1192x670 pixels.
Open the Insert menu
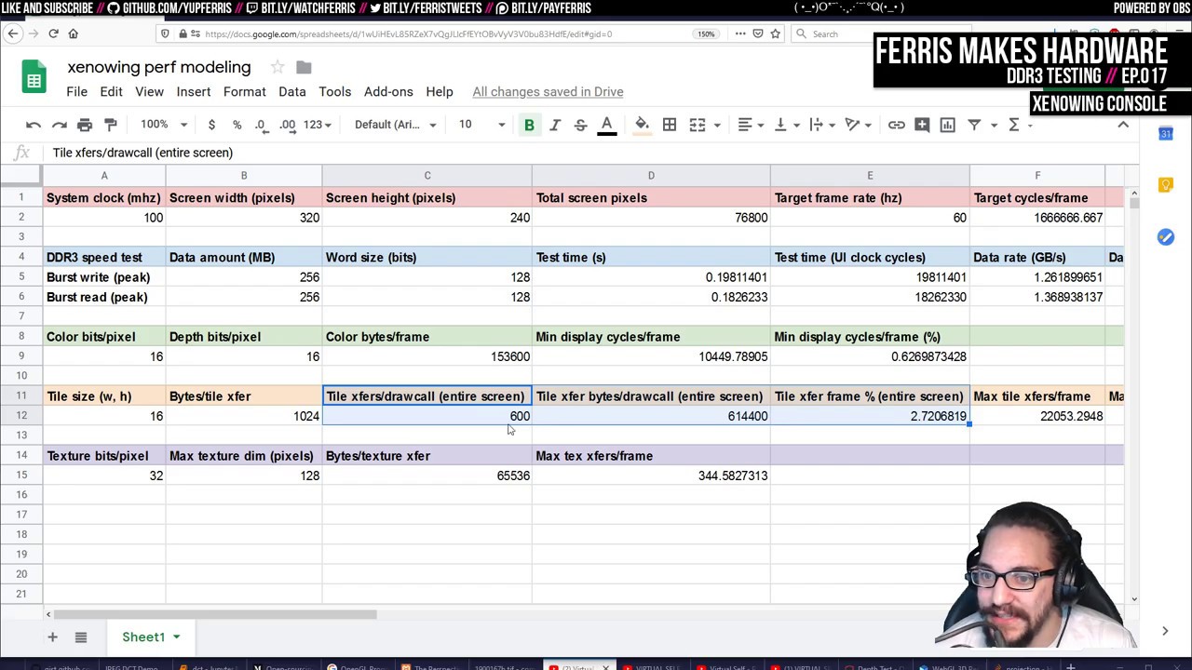(x=194, y=91)
